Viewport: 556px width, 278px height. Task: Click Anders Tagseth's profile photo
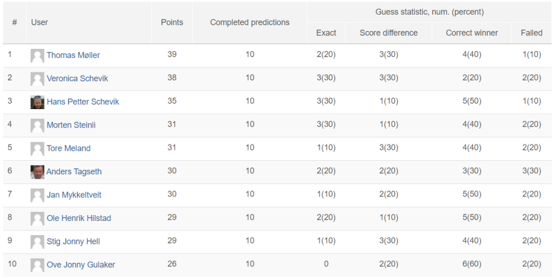point(37,172)
